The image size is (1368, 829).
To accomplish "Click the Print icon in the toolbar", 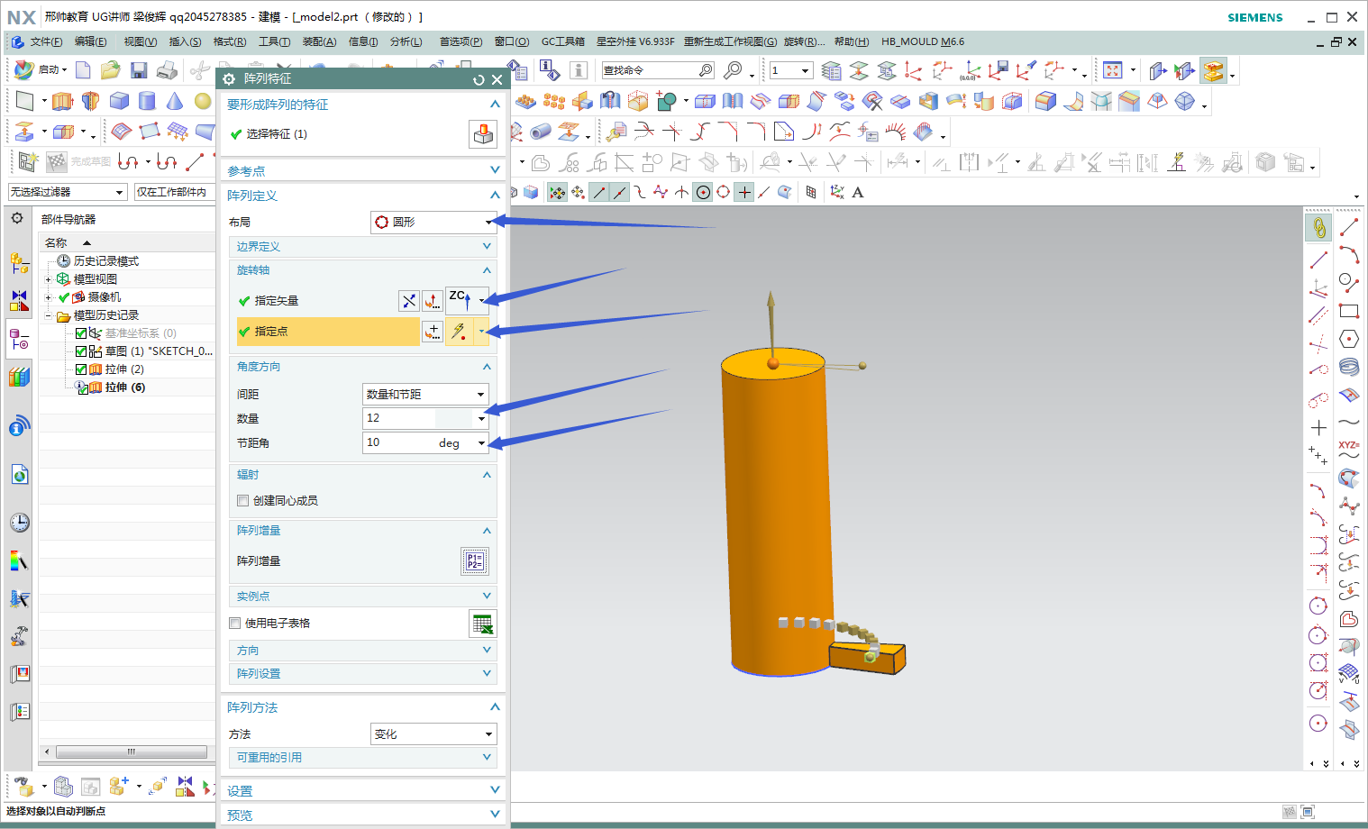I will coord(167,70).
